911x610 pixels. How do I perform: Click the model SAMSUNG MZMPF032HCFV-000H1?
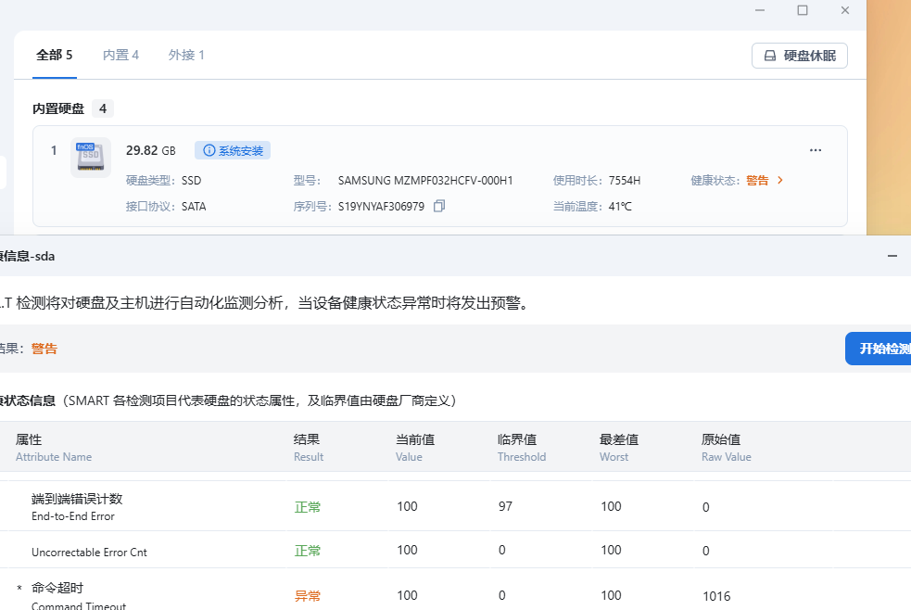[425, 181]
